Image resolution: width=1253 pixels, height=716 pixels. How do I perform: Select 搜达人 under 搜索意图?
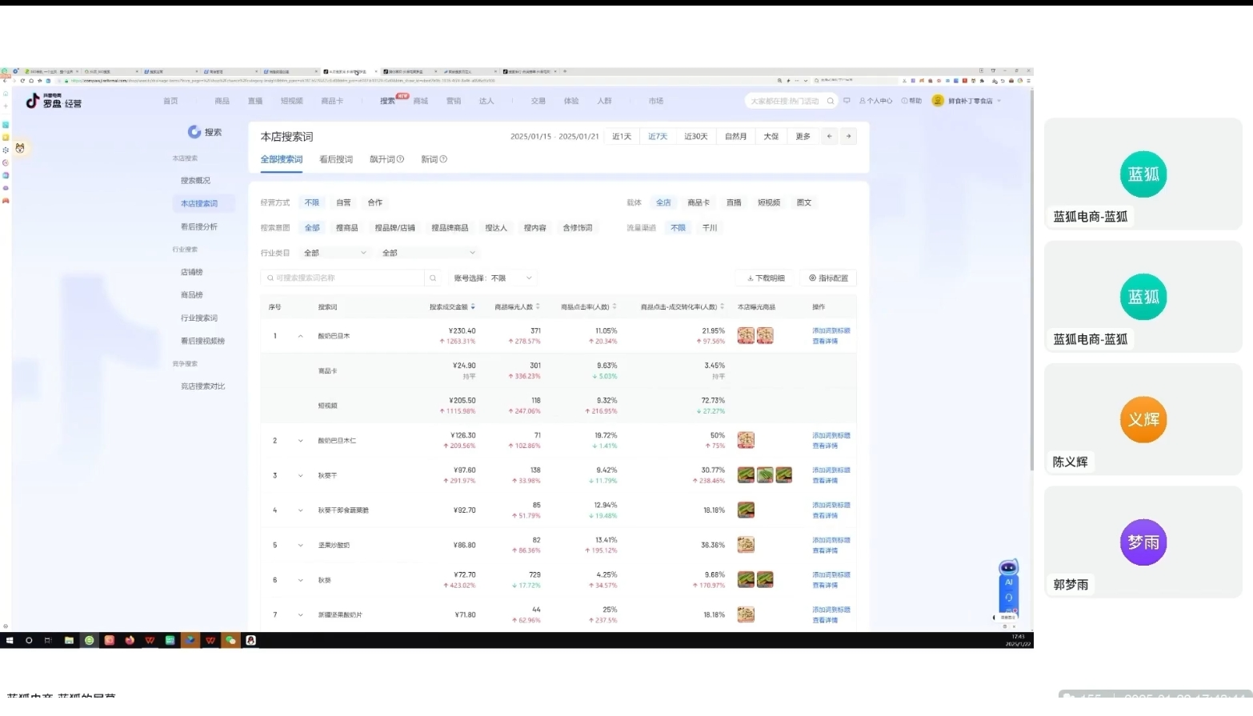click(496, 228)
